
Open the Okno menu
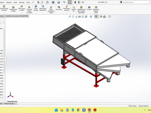[x=28, y=2]
